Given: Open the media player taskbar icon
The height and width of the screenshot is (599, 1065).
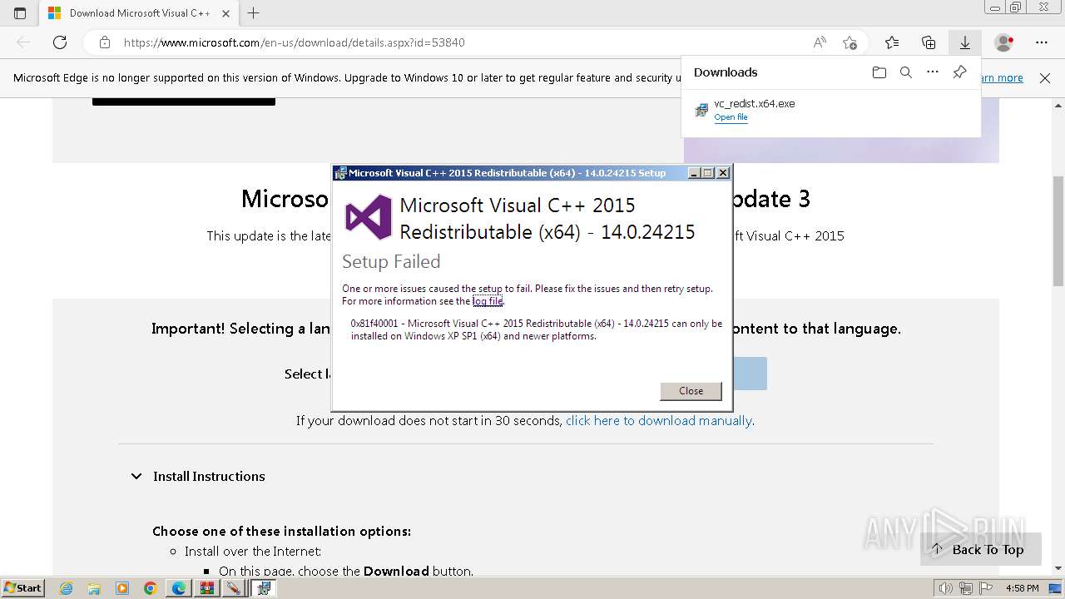Looking at the screenshot, I should [122, 588].
